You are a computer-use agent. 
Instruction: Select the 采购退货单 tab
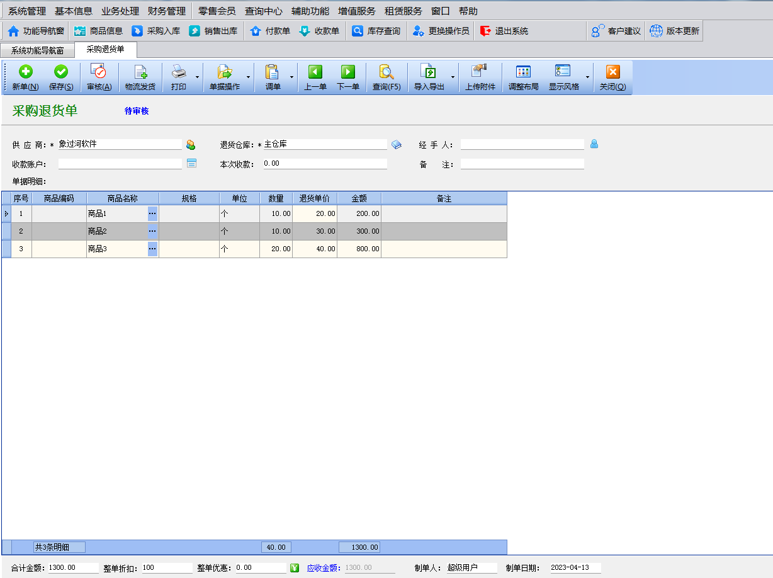pos(106,50)
